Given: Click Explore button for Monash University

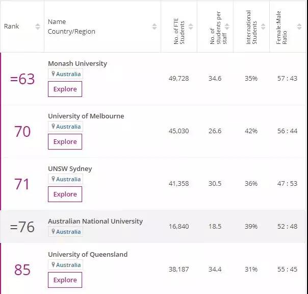Looking at the screenshot, I should click(x=65, y=89).
